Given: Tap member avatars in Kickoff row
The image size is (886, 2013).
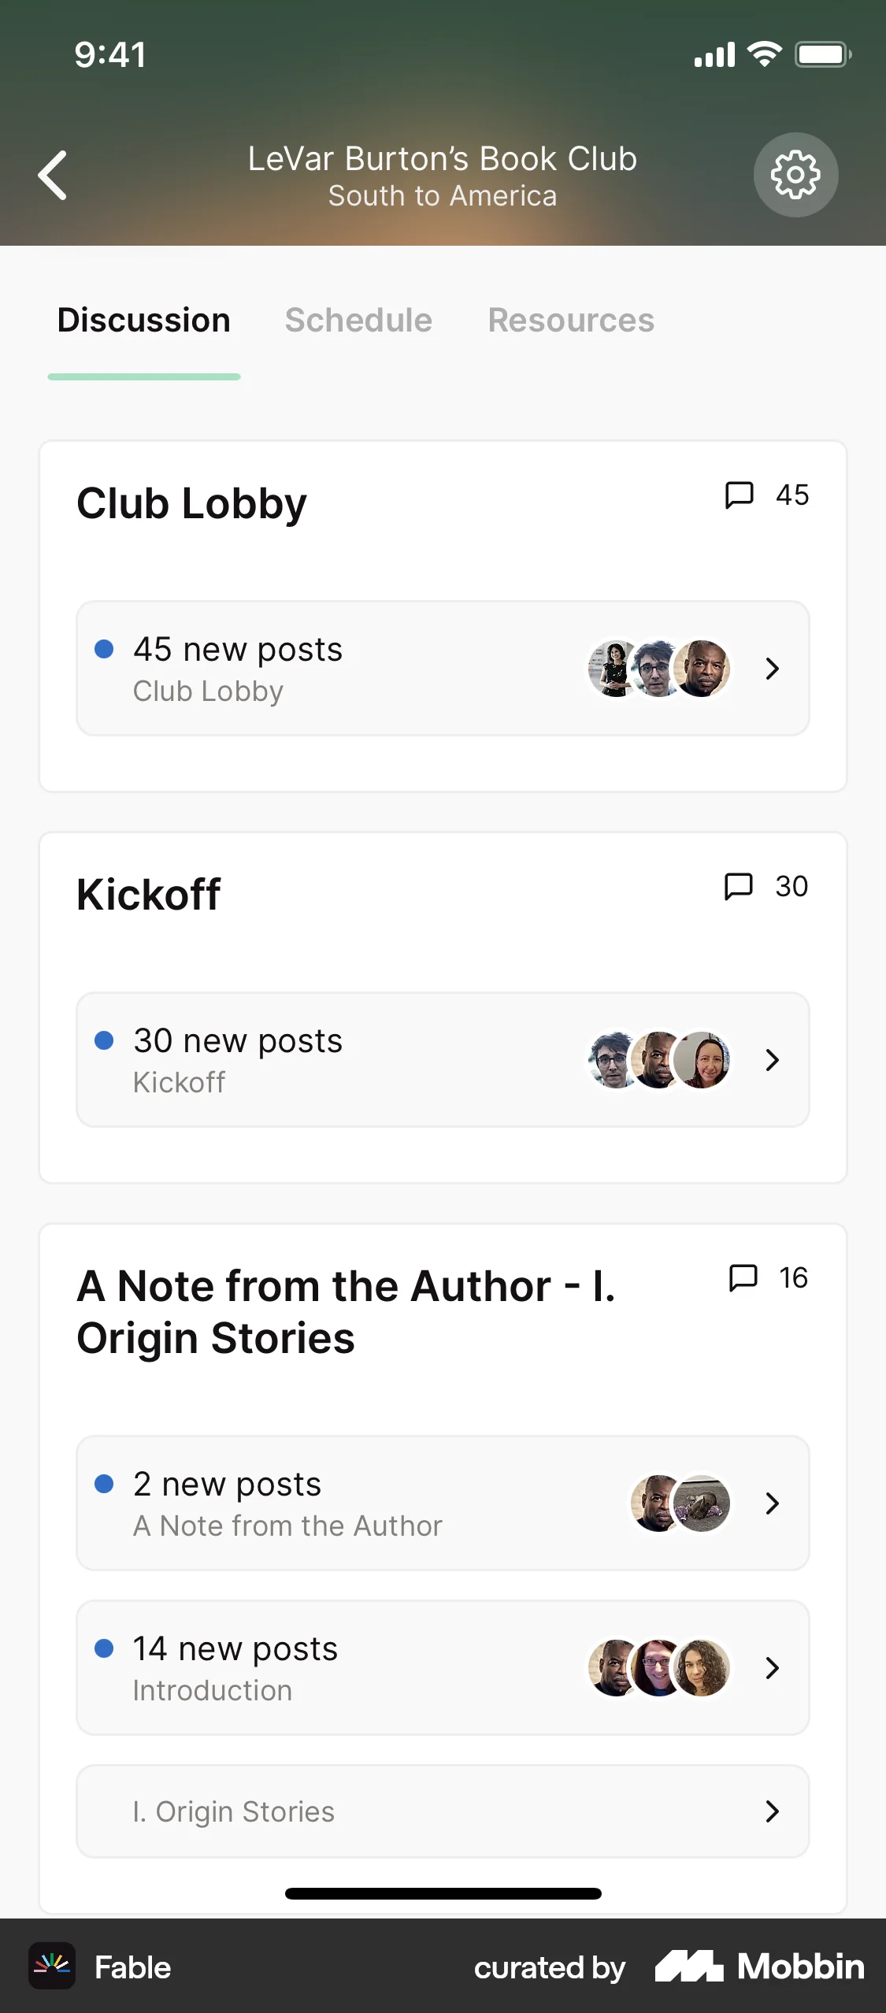Looking at the screenshot, I should [659, 1060].
